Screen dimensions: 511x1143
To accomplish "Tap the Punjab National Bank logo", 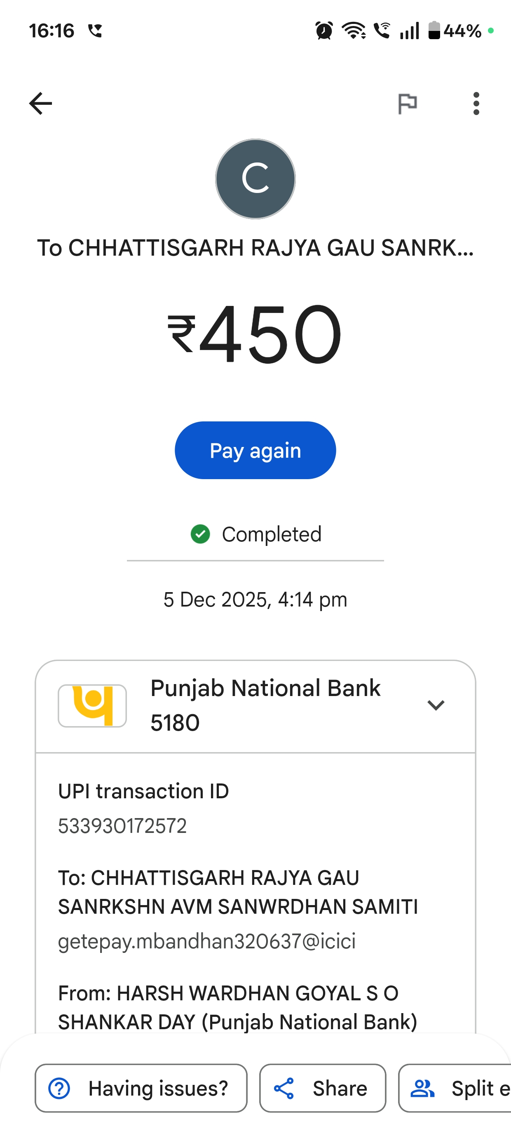I will (92, 706).
